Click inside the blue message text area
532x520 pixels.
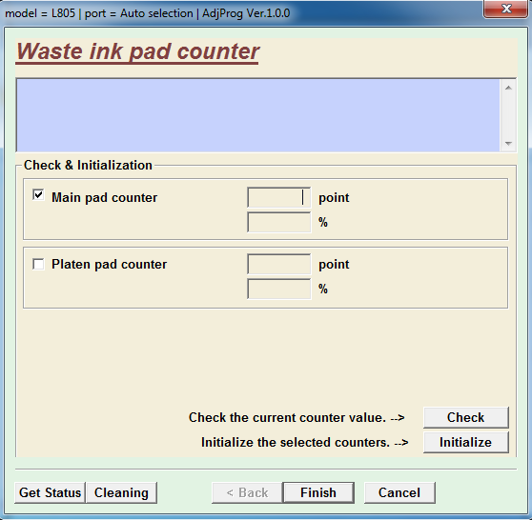point(257,115)
